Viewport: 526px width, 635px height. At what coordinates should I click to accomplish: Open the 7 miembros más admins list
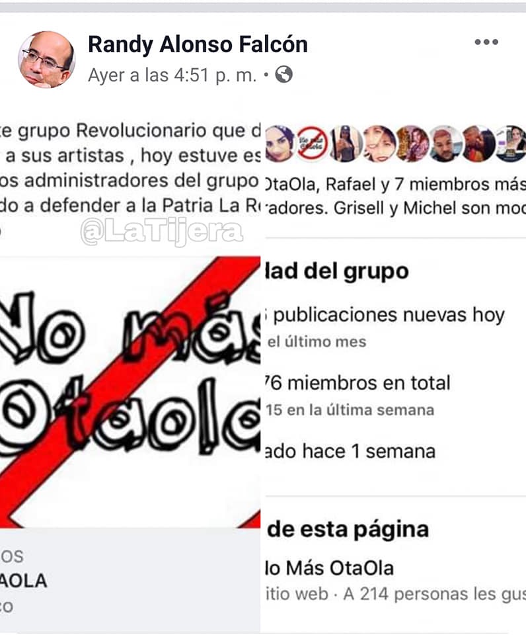point(459,185)
